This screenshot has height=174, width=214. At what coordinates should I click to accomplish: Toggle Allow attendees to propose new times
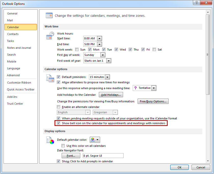pyautogui.click(x=58, y=82)
